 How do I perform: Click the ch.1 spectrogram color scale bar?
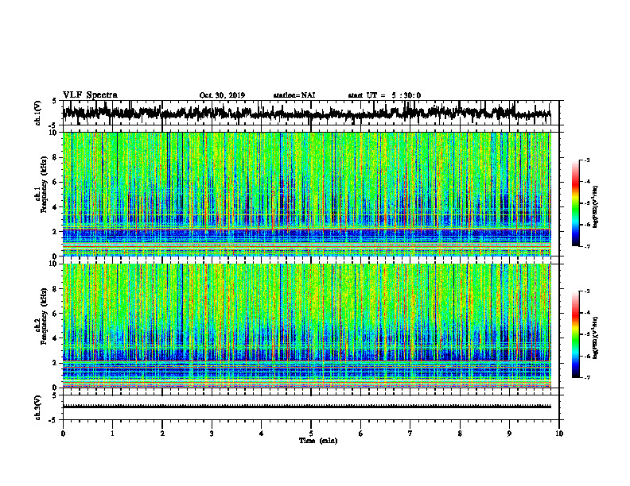click(x=575, y=203)
